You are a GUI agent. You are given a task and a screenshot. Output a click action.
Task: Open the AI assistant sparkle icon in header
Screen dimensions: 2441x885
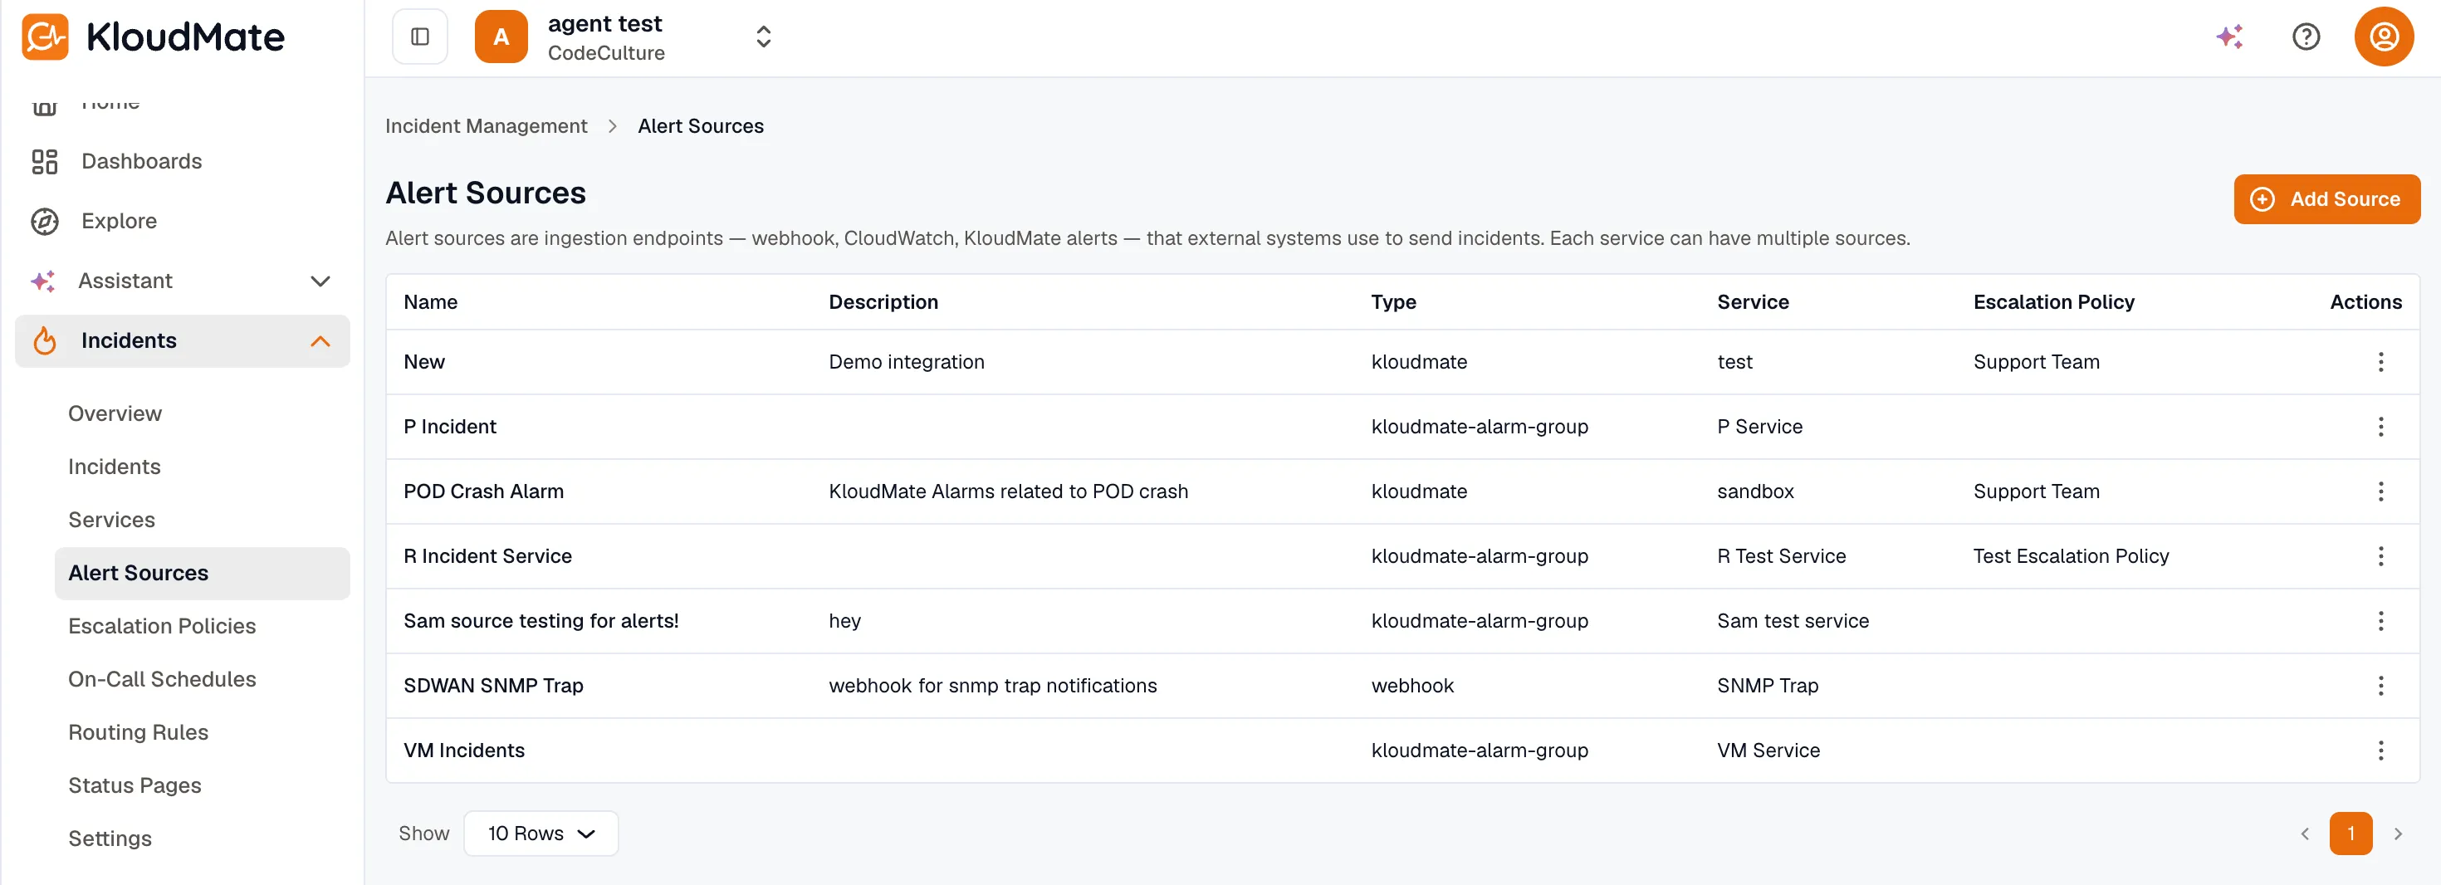click(2229, 37)
